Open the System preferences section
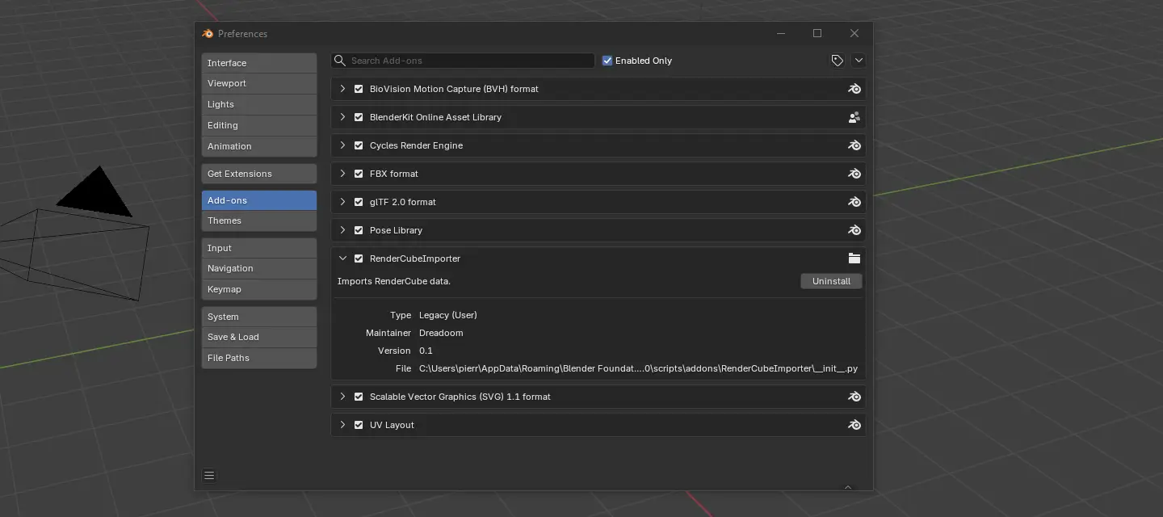Viewport: 1163px width, 517px height. [x=258, y=317]
